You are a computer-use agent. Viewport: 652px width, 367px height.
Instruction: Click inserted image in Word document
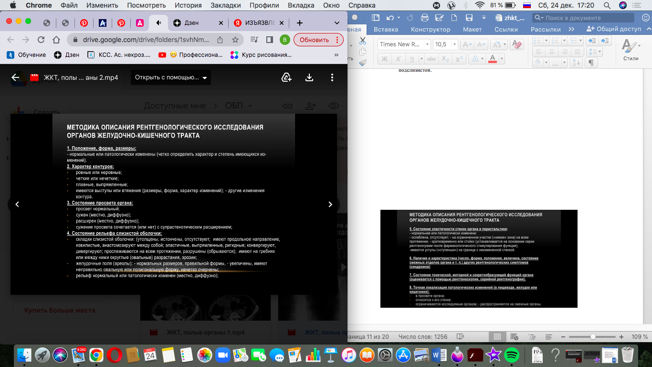pos(479,259)
